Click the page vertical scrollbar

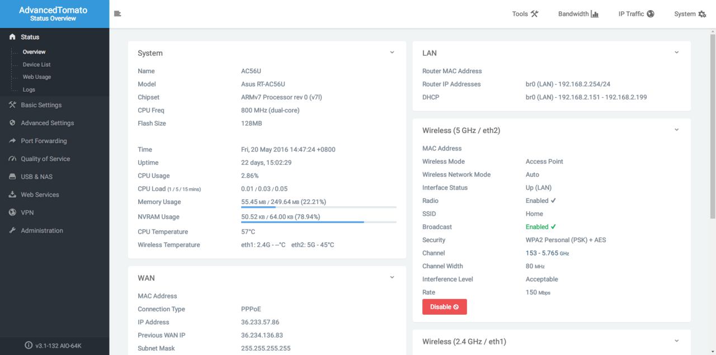click(x=713, y=129)
